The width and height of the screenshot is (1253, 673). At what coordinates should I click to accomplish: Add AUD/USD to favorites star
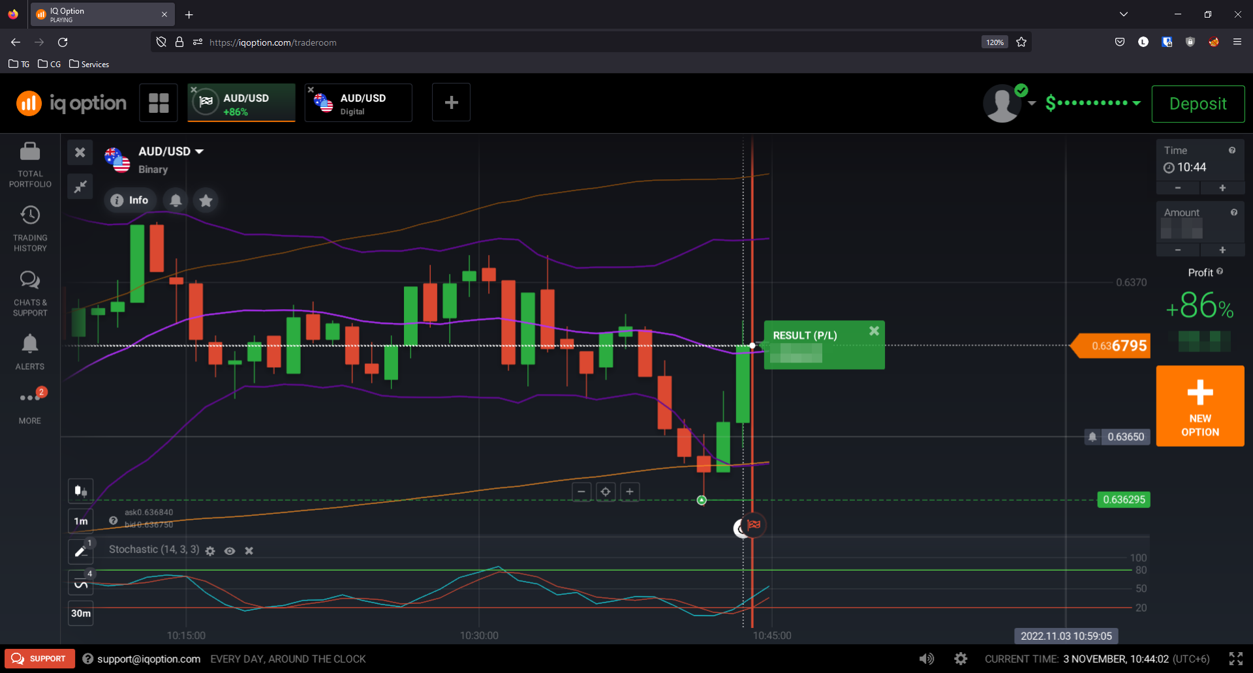(206, 200)
